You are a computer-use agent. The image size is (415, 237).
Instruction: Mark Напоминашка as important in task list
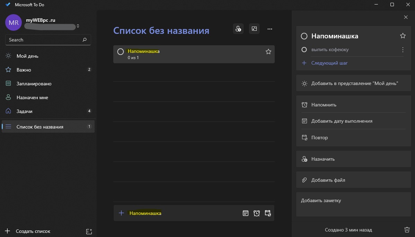[268, 52]
